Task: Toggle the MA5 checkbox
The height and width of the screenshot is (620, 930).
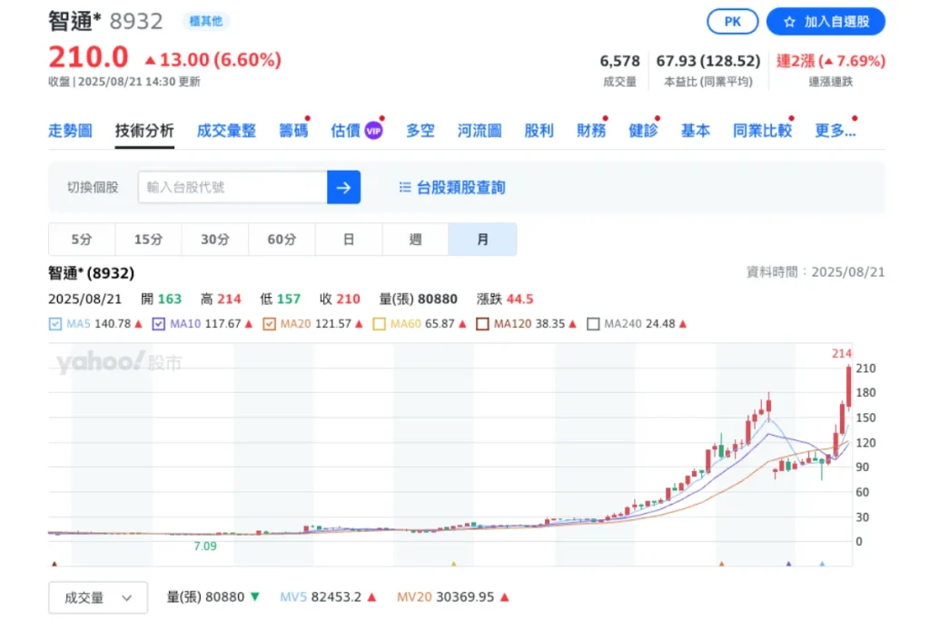Action: [x=55, y=324]
